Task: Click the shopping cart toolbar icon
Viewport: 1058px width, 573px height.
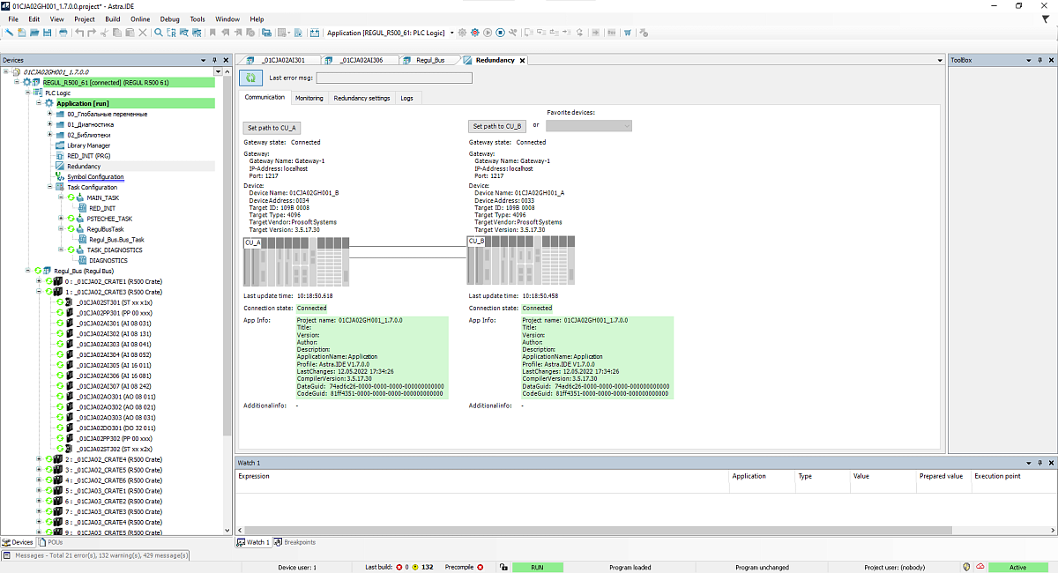Action: tap(627, 33)
